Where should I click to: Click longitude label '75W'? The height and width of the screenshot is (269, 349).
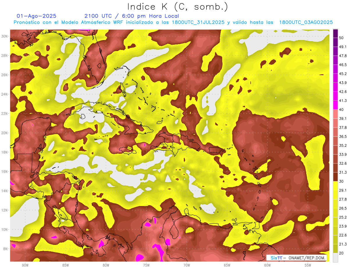point(146,265)
